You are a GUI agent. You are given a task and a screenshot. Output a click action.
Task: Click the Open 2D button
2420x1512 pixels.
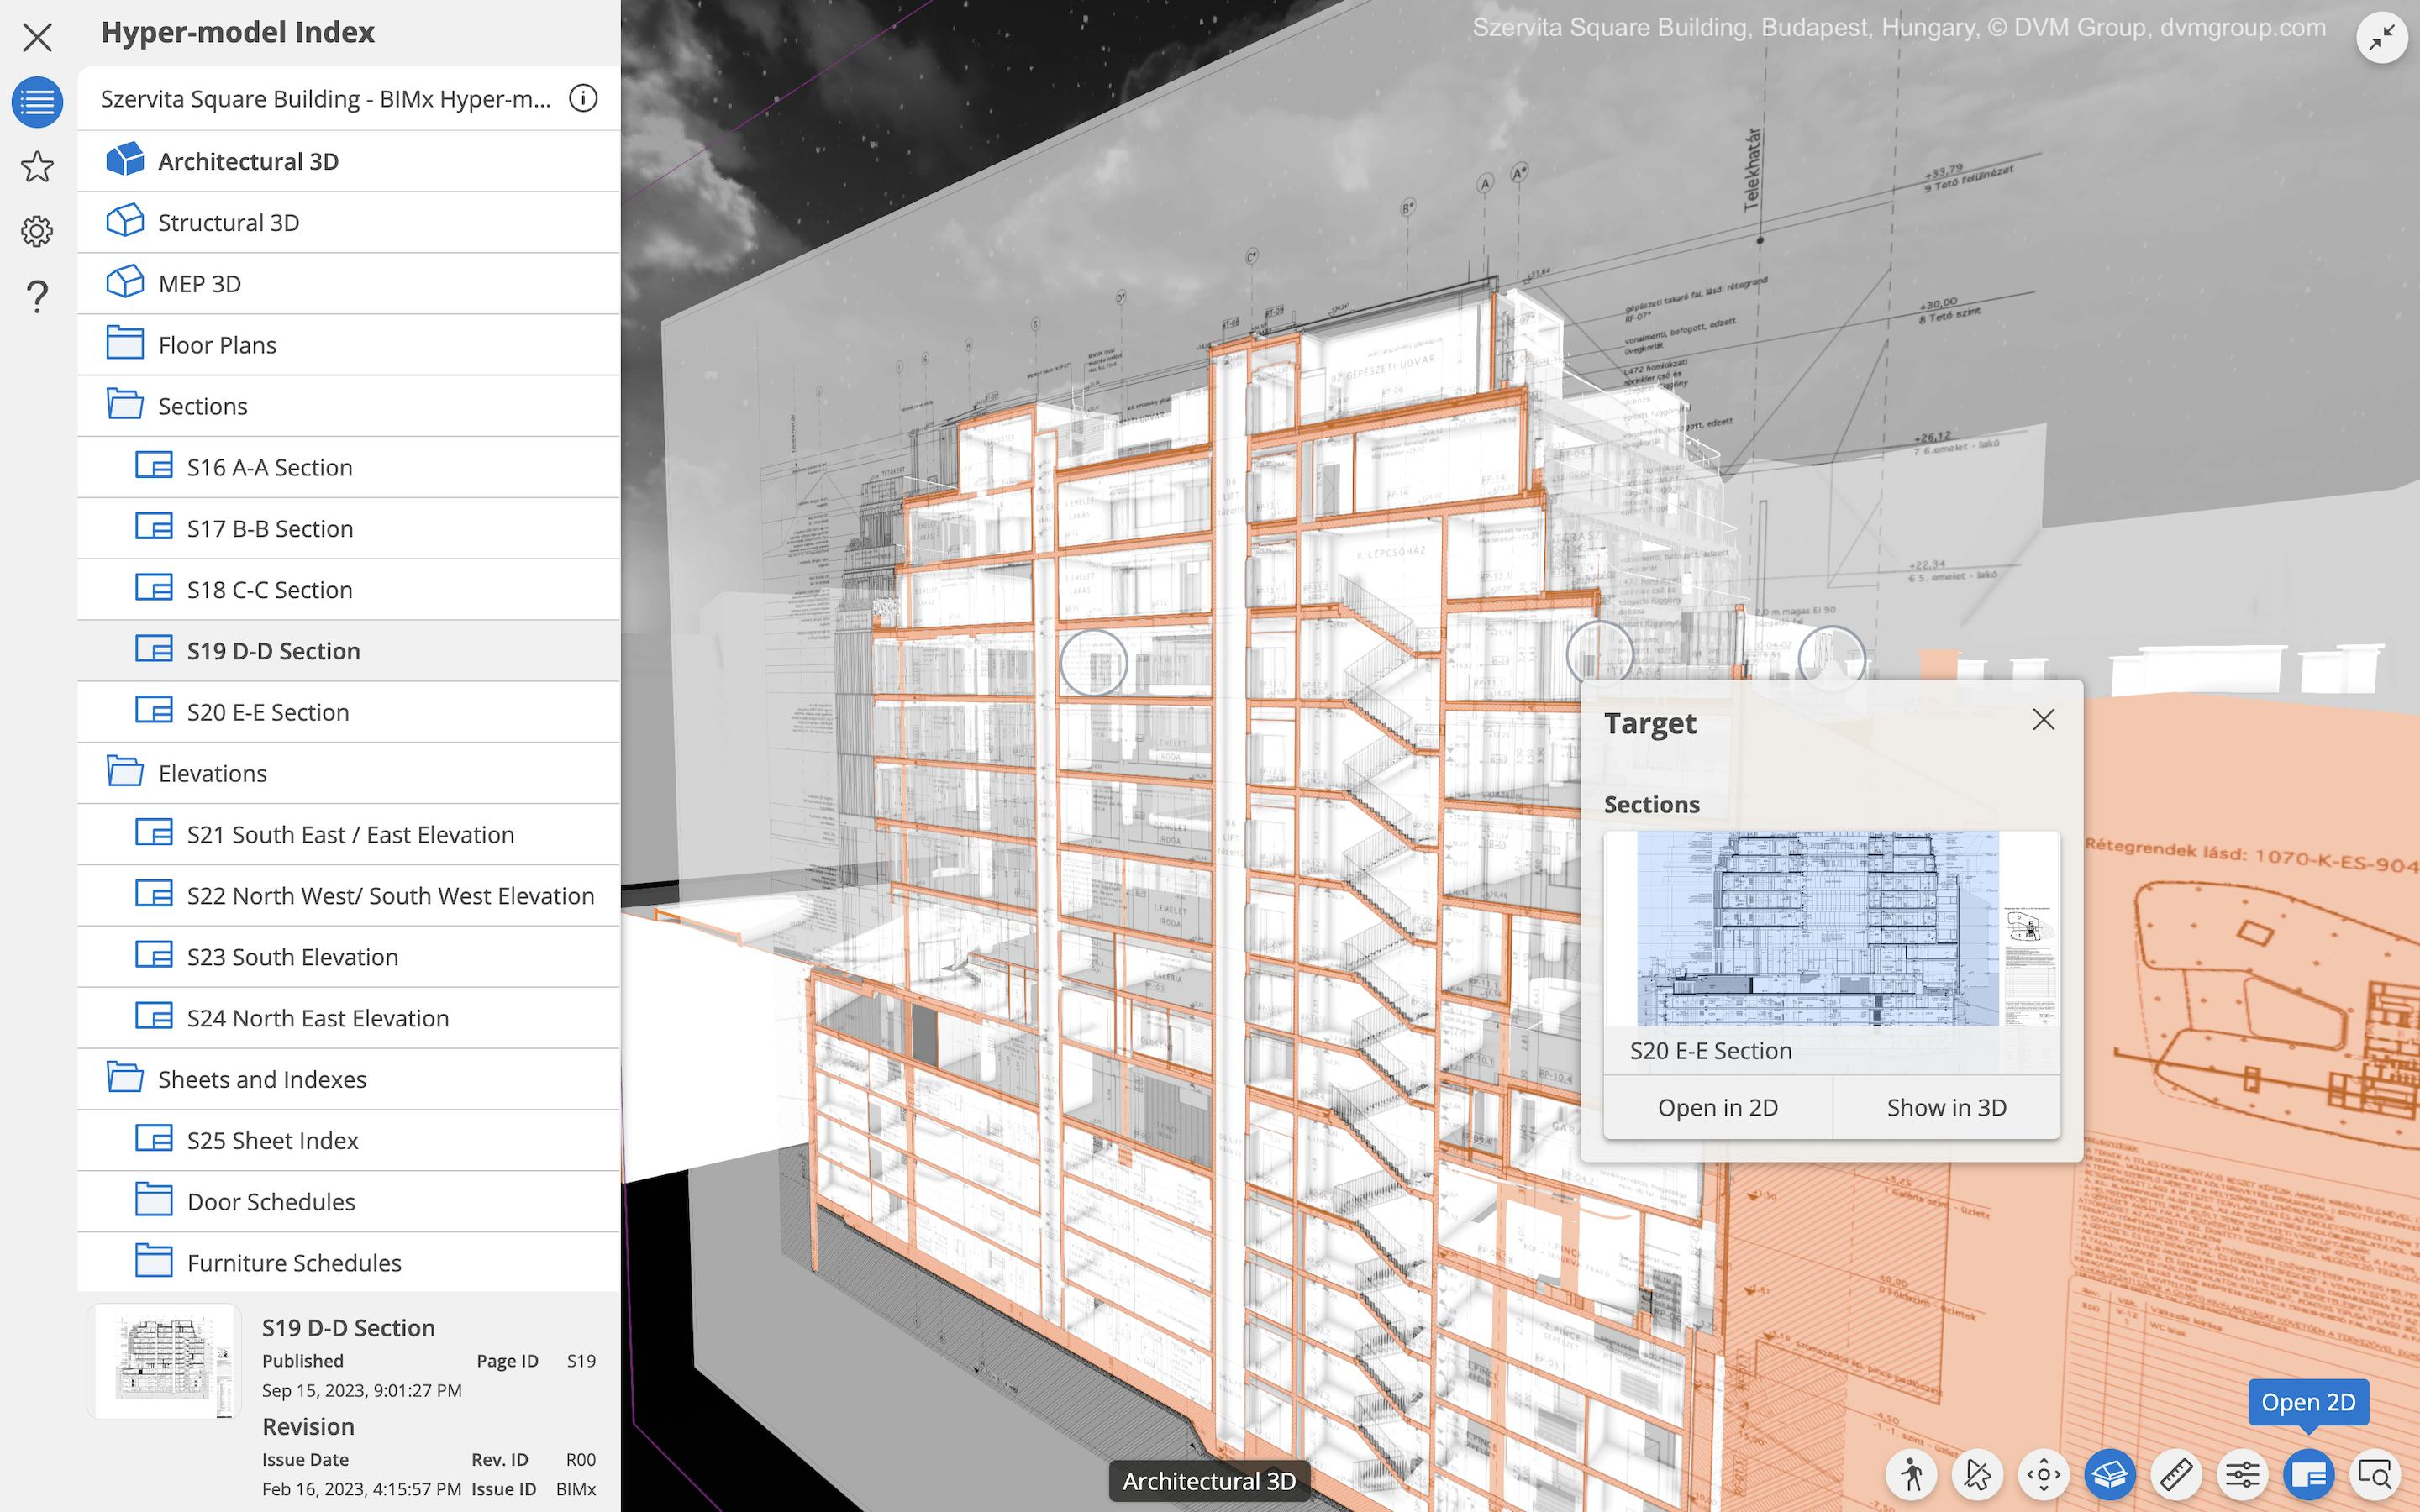2309,1402
